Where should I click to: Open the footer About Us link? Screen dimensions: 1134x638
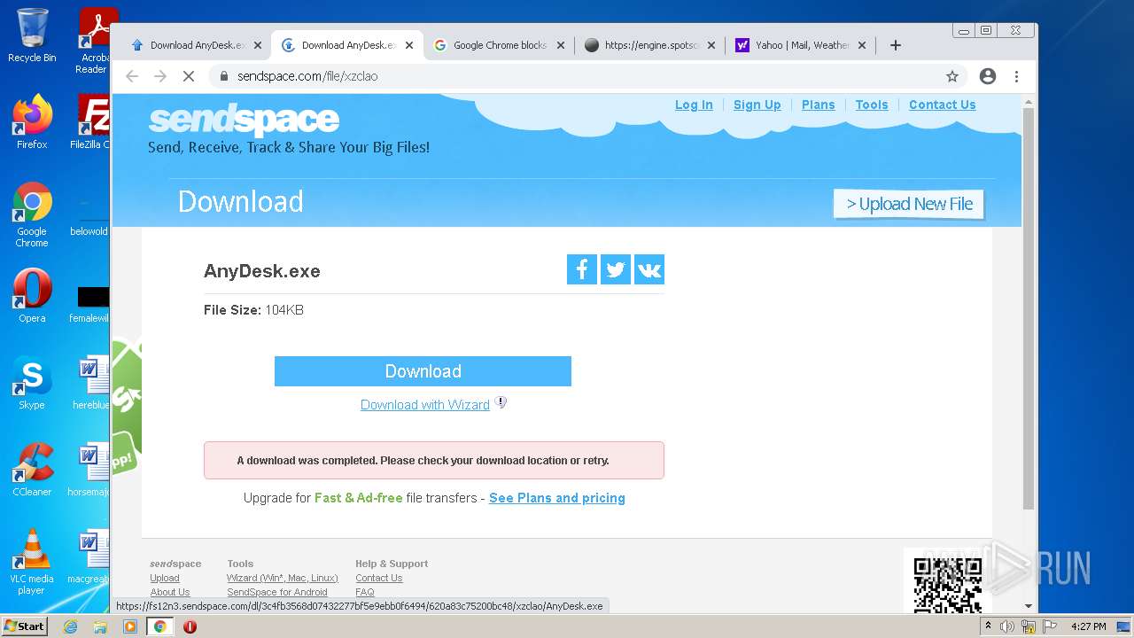(170, 592)
